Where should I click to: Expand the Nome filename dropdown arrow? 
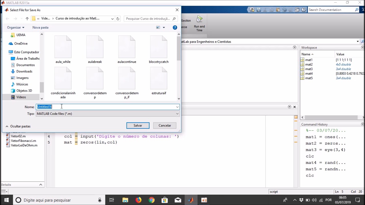point(177,107)
